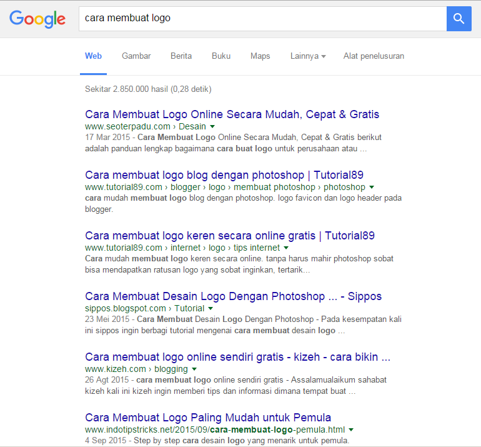The width and height of the screenshot is (481, 447).
Task: Expand the Lainnya dropdown menu
Action: 308,56
